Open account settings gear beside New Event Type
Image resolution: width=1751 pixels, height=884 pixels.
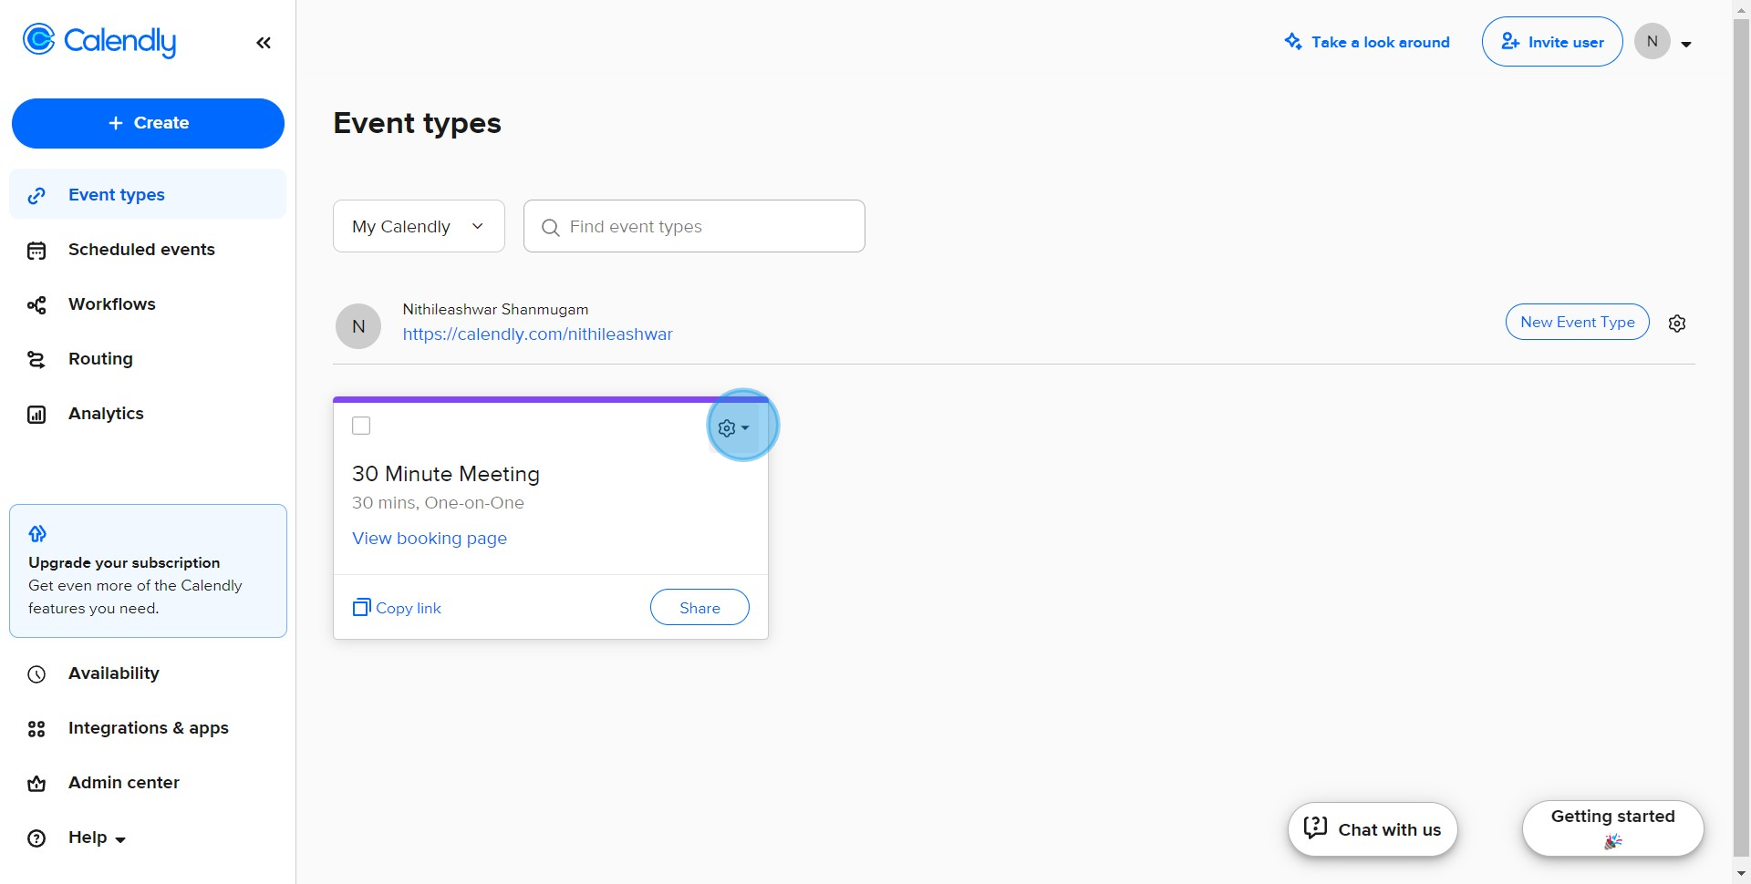pyautogui.click(x=1677, y=324)
